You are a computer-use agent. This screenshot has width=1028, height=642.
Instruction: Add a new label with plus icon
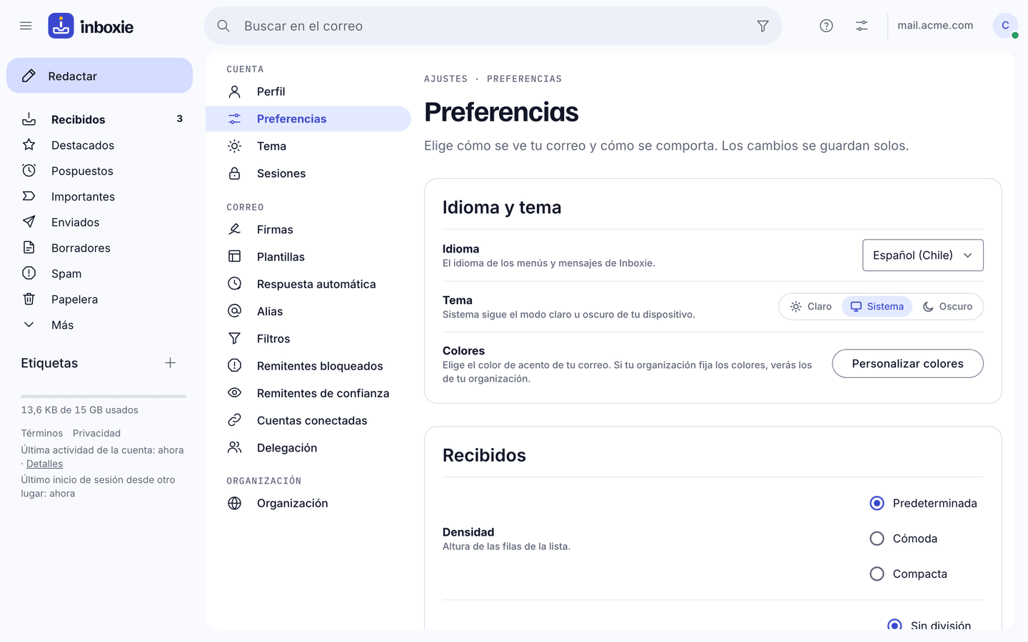click(170, 363)
